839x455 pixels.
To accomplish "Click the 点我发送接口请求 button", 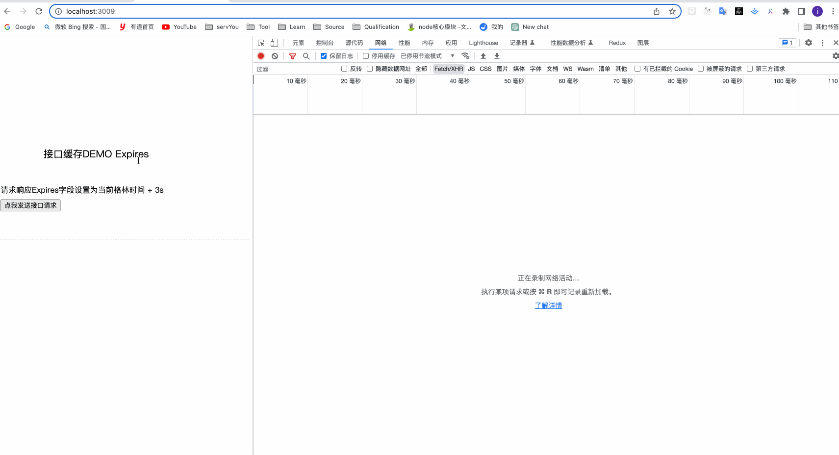I will (x=30, y=205).
